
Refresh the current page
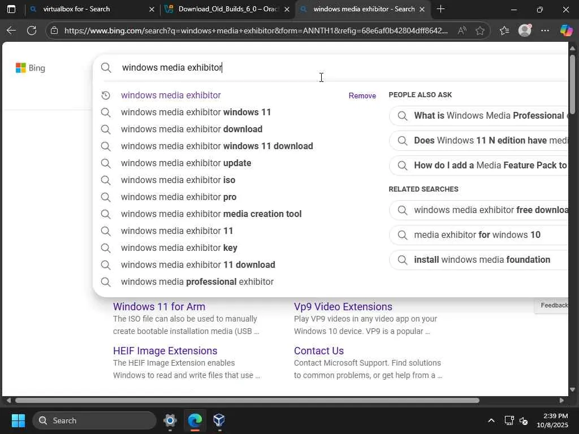(x=32, y=31)
